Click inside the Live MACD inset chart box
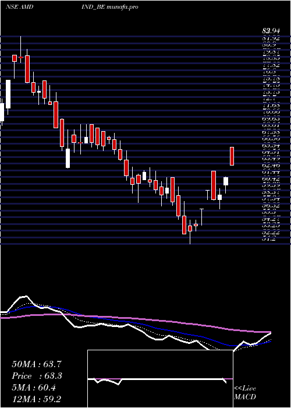Viewport: 291px width, 408px height. coord(160,379)
